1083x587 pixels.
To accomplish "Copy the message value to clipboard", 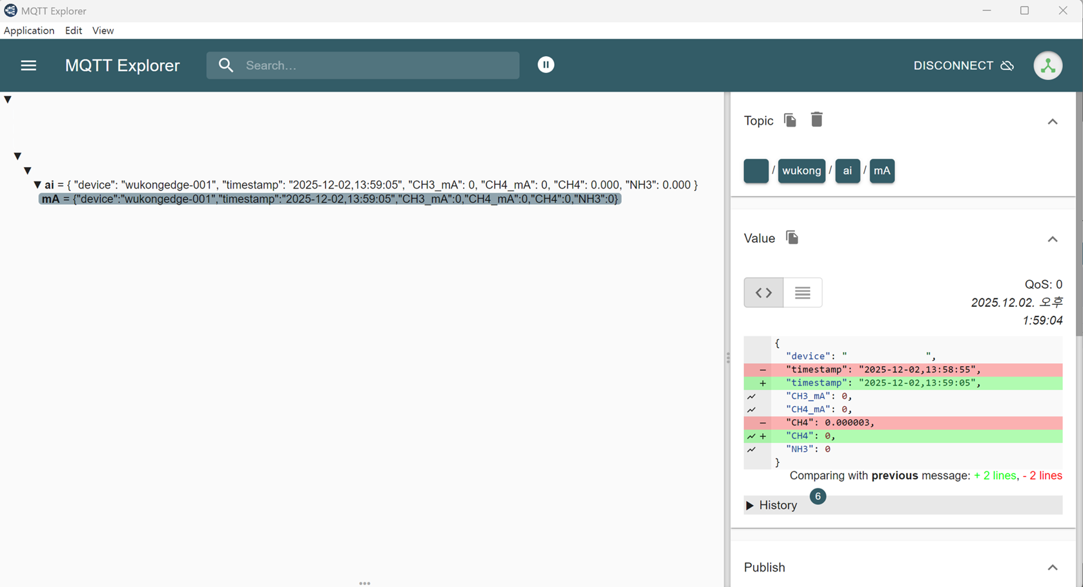I will [792, 238].
